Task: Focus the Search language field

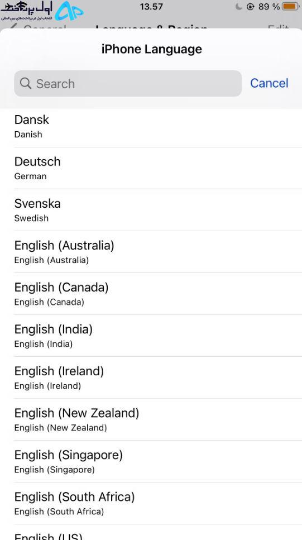Action: 128,83
